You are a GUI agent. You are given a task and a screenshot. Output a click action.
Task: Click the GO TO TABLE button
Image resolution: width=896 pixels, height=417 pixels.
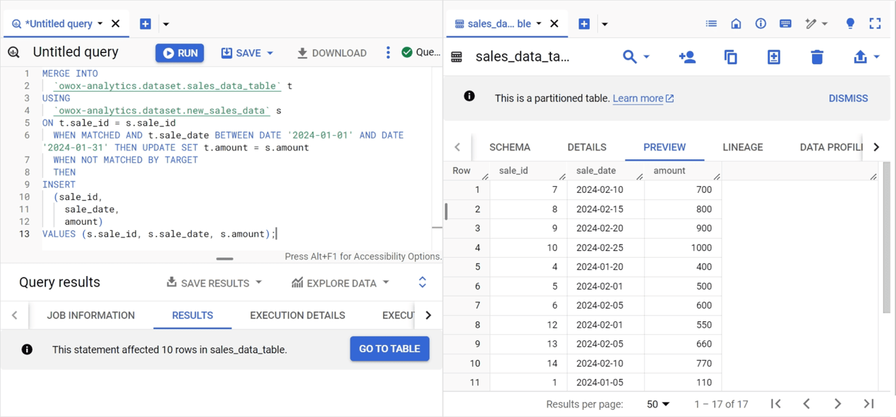390,349
